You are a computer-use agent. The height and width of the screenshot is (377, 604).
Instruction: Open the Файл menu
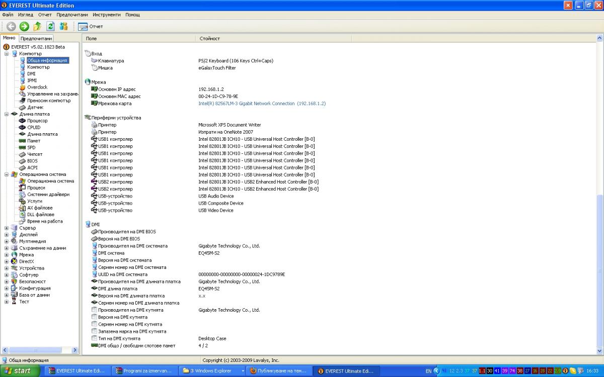point(8,15)
